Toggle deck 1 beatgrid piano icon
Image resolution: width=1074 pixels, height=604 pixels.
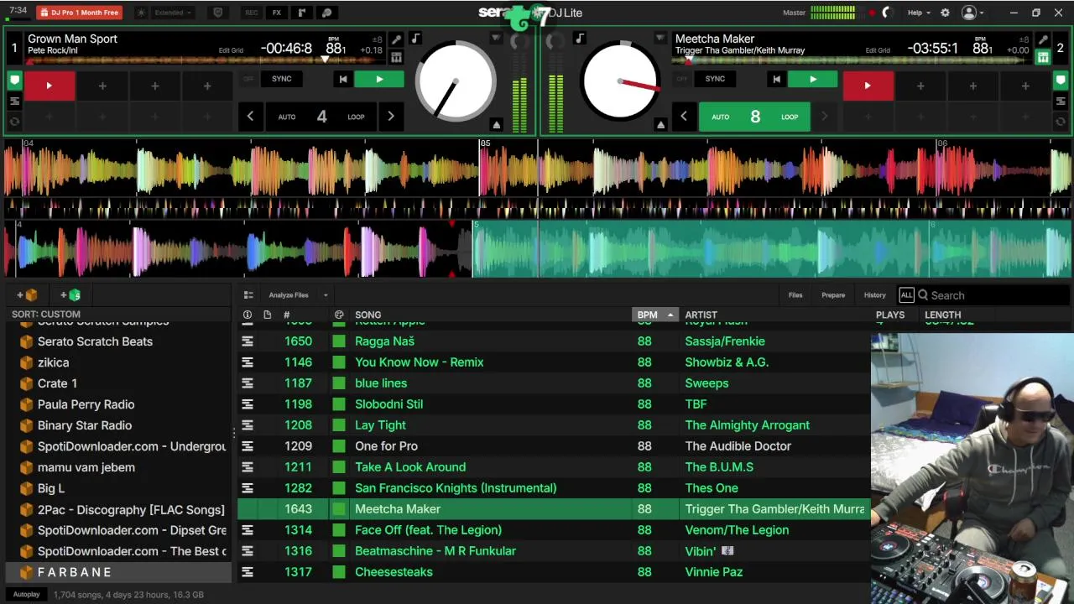pos(396,58)
